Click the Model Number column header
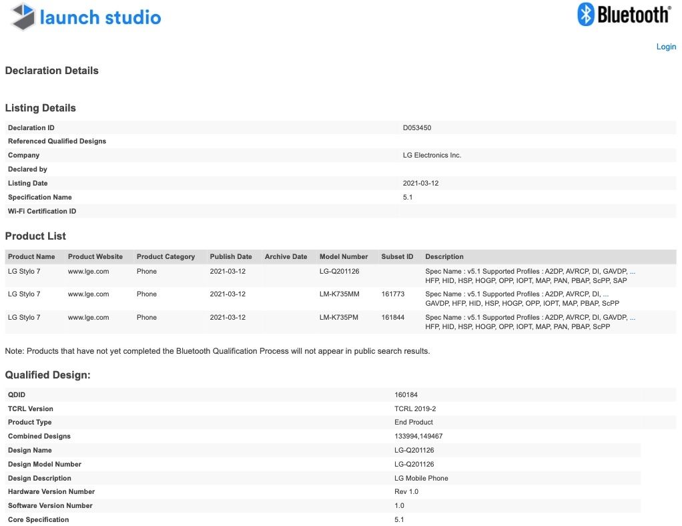Screen dimensions: 682x526 pos(344,257)
